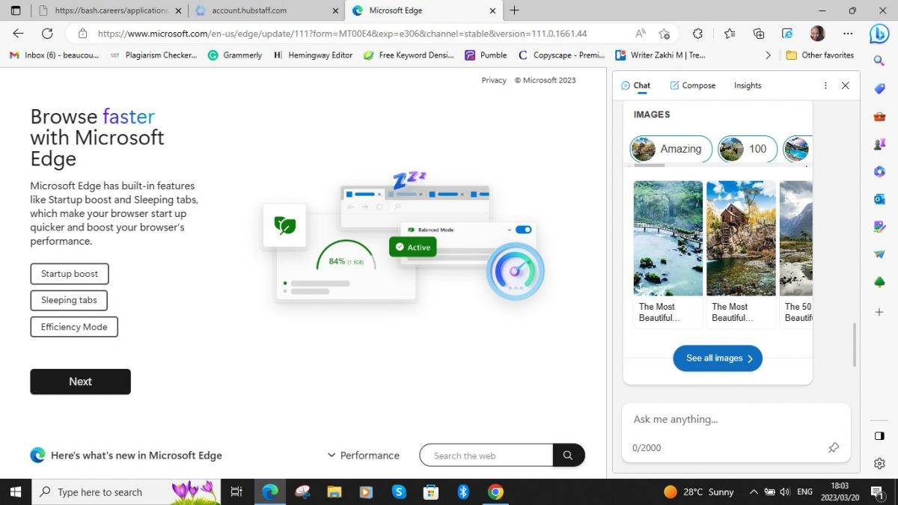The height and width of the screenshot is (505, 898).
Task: Open the Other favorites folder
Action: (x=819, y=55)
